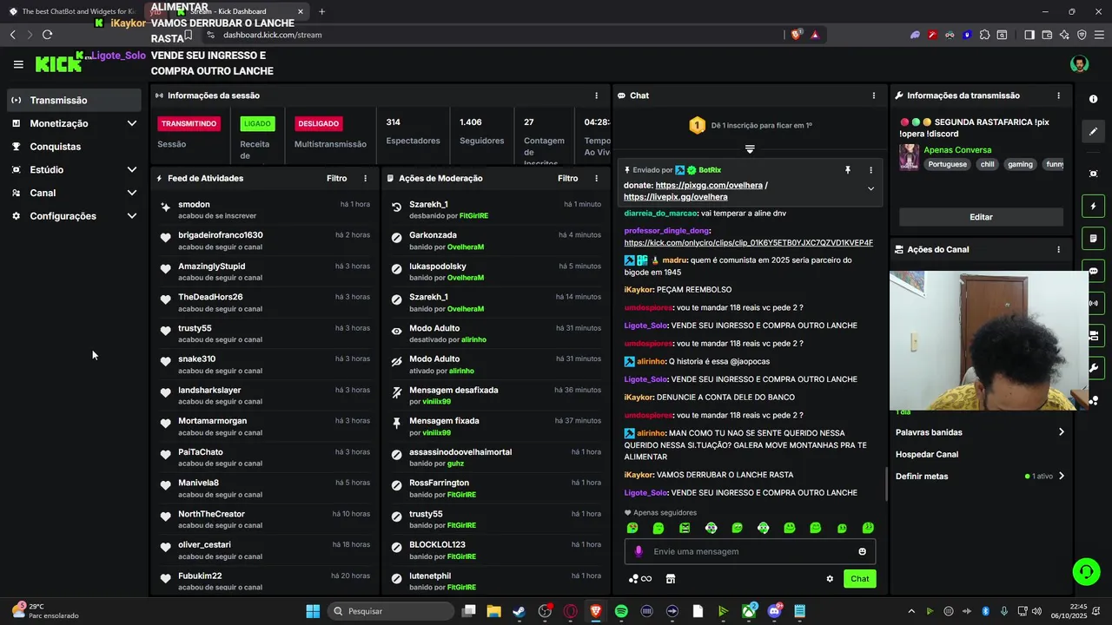This screenshot has height=625, width=1112.
Task: Open browser extensions puzzle icon
Action: (984, 35)
